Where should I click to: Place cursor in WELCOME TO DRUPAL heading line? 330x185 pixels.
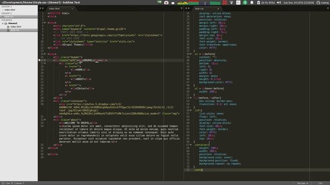(78, 123)
